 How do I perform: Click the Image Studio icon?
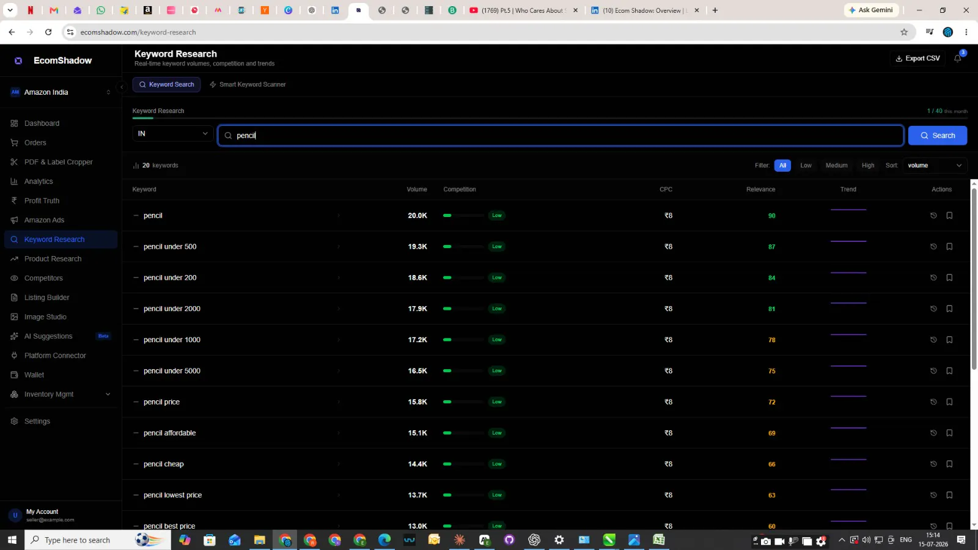pos(14,317)
